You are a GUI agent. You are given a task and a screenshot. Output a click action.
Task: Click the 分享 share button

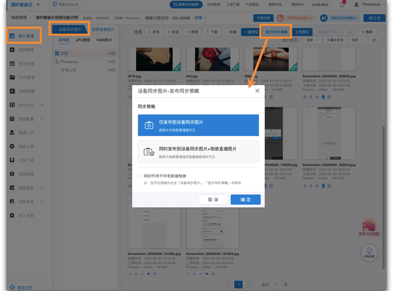[374, 18]
